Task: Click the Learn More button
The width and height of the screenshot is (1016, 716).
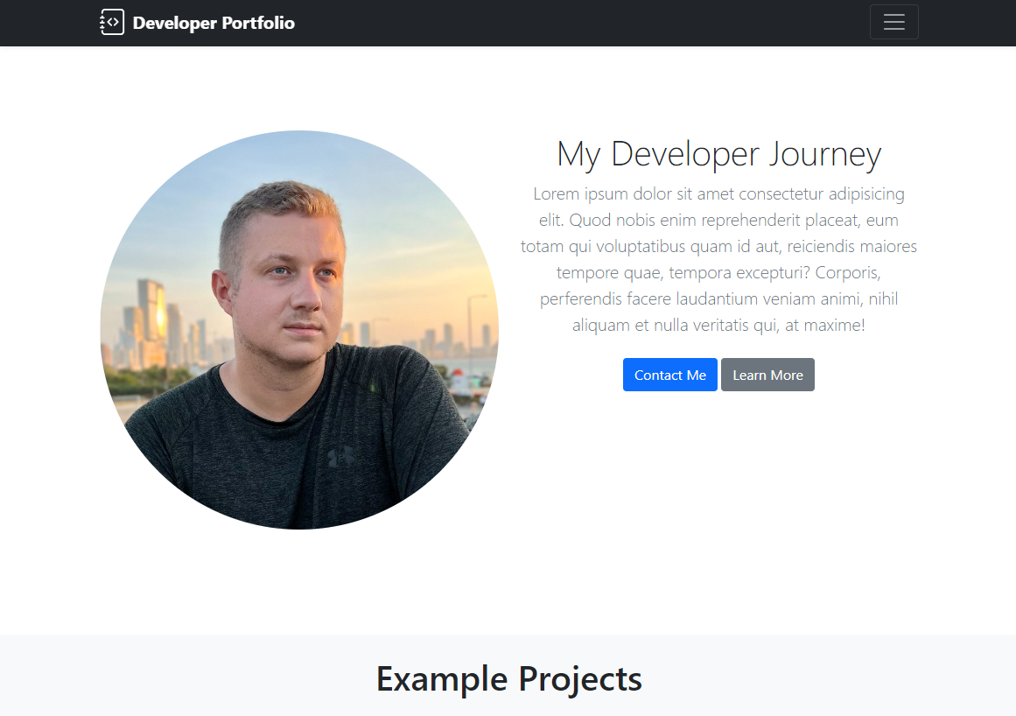Action: pos(767,375)
